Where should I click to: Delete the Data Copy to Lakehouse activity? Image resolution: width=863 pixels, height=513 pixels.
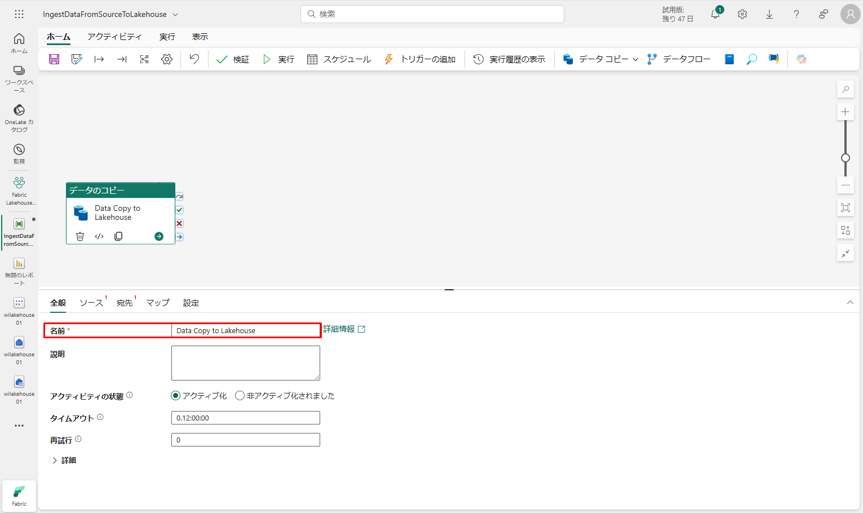click(x=80, y=236)
